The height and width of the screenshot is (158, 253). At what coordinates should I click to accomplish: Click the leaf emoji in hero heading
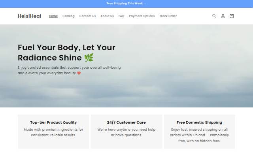point(89,58)
